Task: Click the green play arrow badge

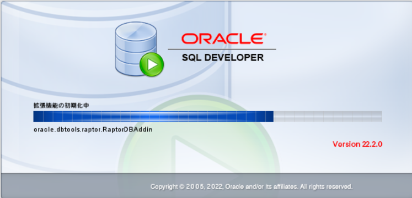Action: coord(152,64)
